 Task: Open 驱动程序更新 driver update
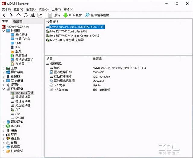point(97,15)
